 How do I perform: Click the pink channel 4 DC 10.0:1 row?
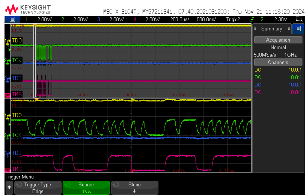(278, 92)
